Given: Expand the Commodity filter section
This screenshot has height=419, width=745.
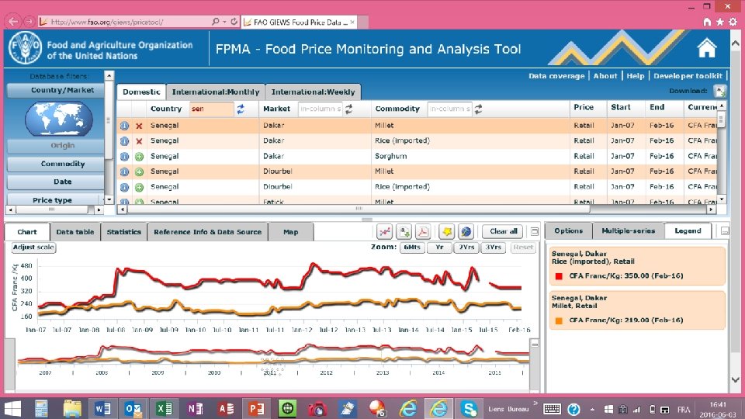Looking at the screenshot, I should [56, 164].
